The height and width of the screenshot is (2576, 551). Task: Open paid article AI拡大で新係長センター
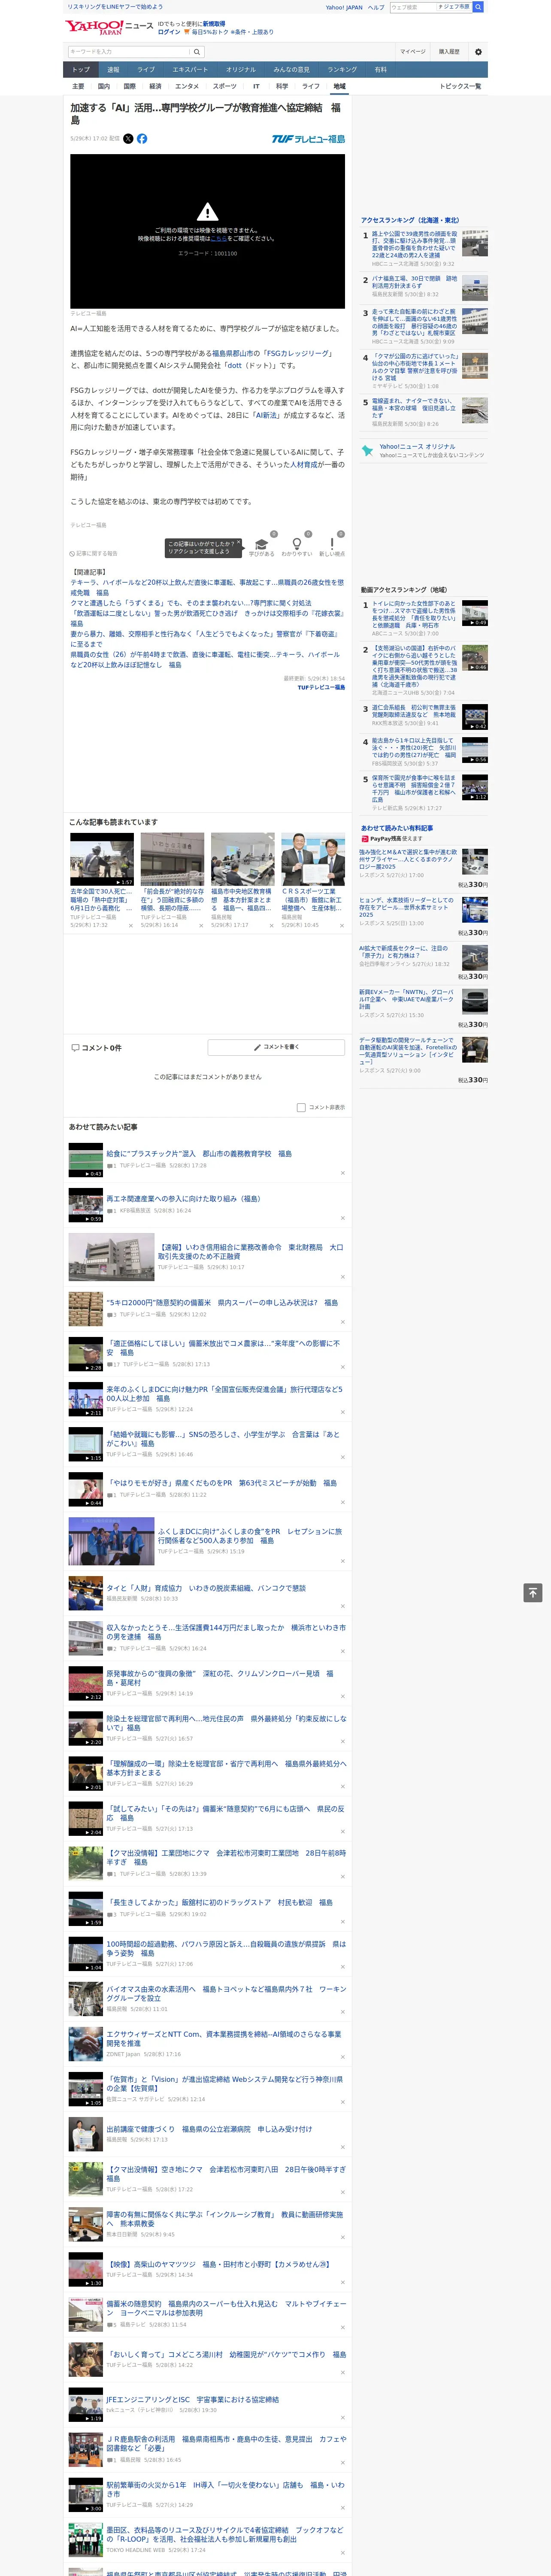pyautogui.click(x=404, y=952)
